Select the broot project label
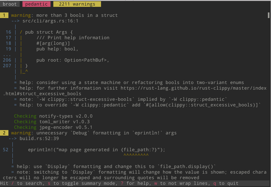 (10, 4)
